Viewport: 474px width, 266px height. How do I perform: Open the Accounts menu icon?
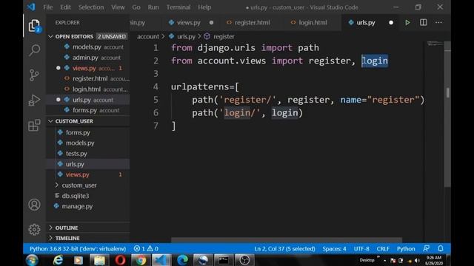click(x=34, y=205)
